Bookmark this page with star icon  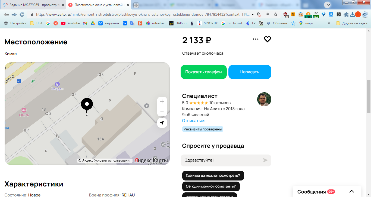[x=276, y=14]
